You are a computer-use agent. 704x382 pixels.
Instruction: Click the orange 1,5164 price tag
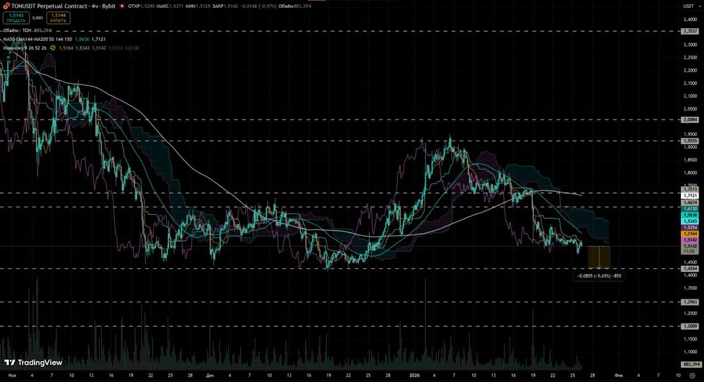689,234
